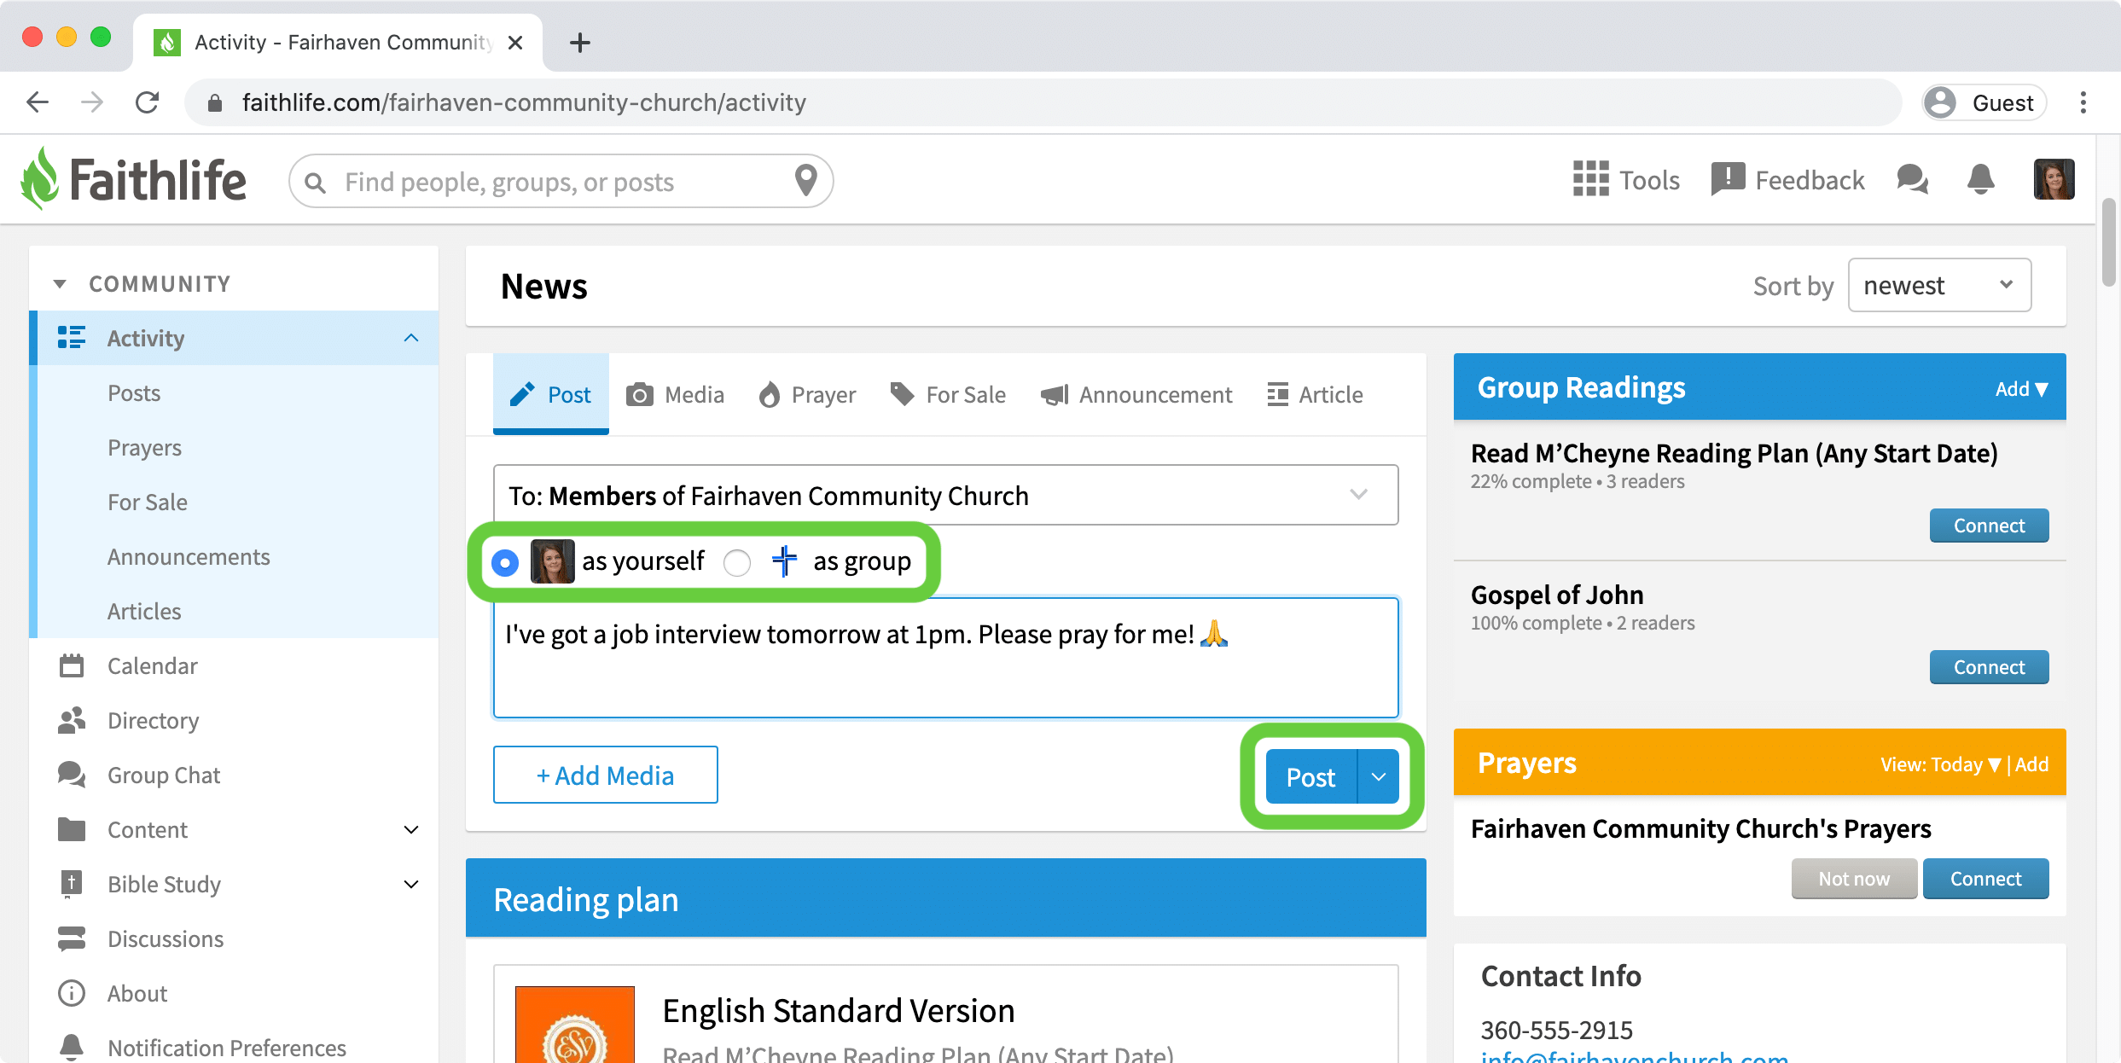The height and width of the screenshot is (1063, 2121).
Task: Select the 'as yourself' radio button
Action: click(x=505, y=562)
